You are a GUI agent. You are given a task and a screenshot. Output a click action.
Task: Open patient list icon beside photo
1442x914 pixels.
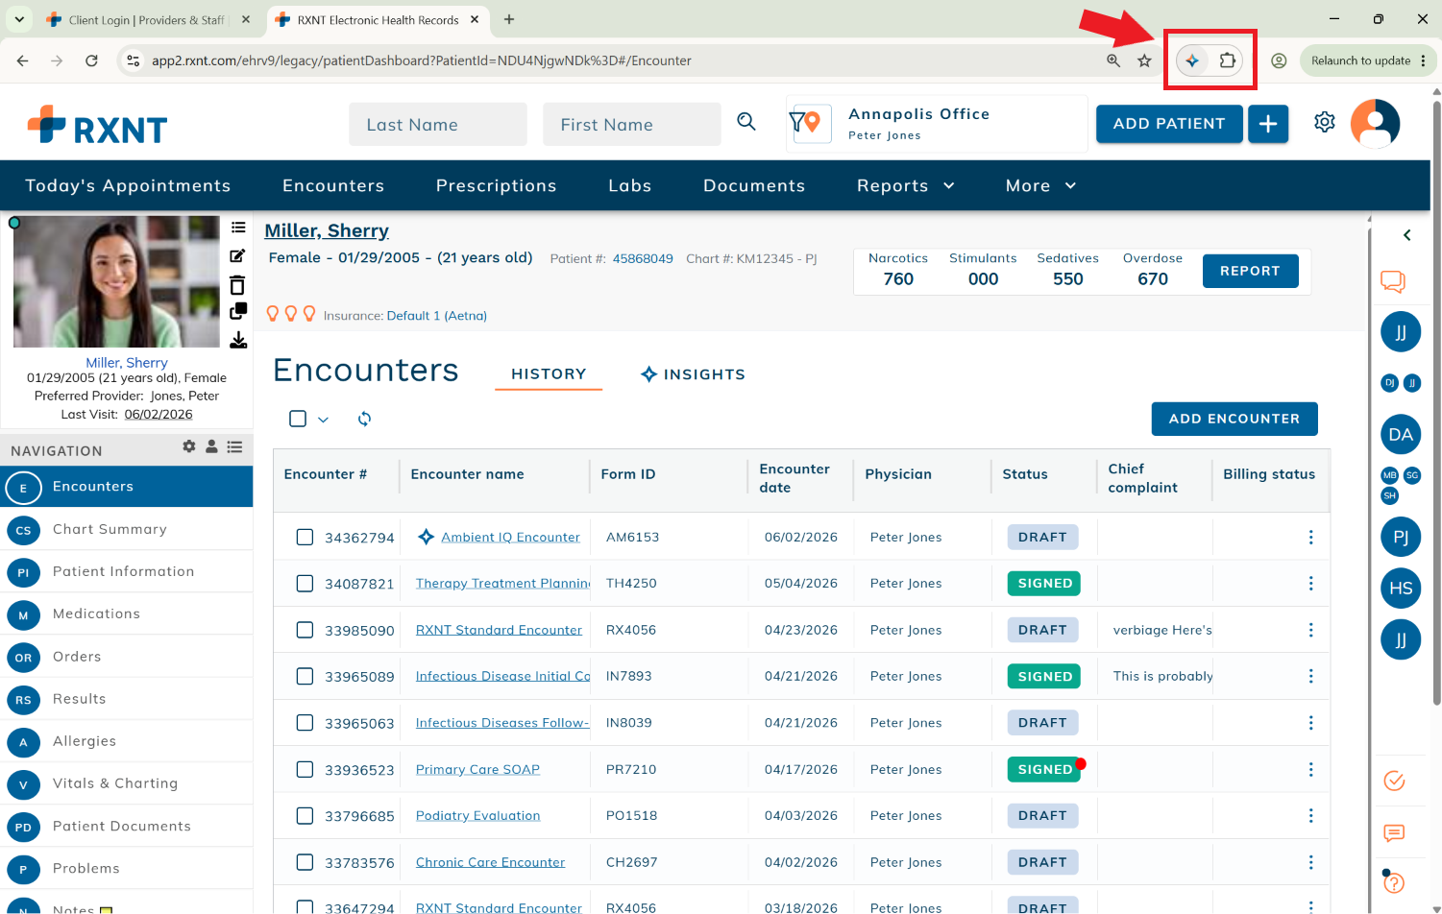238,228
